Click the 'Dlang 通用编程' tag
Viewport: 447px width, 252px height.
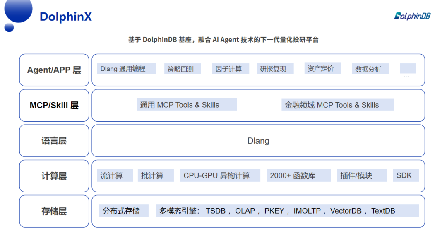(126, 69)
